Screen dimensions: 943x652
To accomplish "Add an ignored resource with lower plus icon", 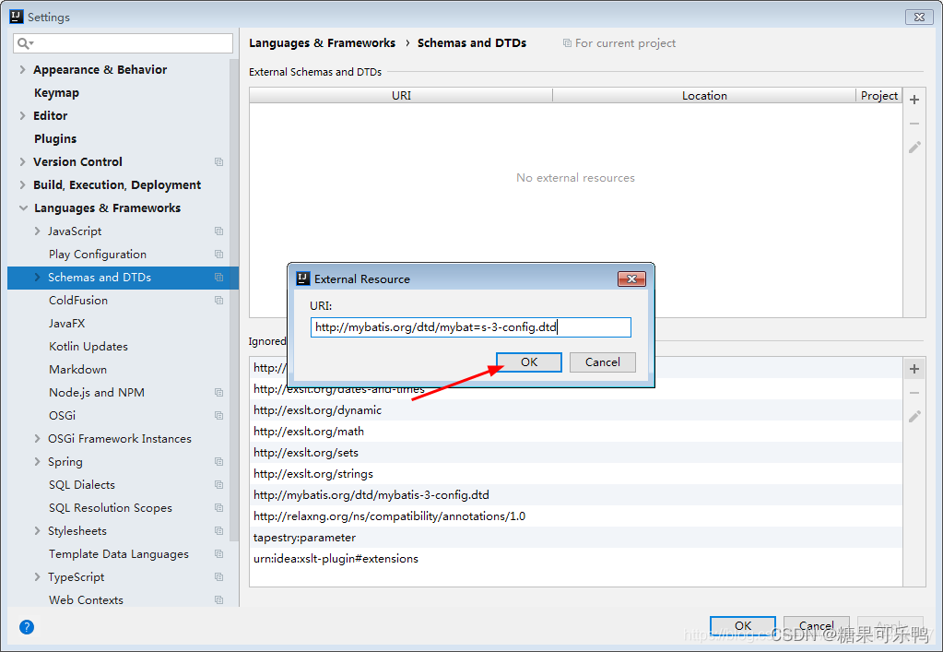I will click(914, 368).
